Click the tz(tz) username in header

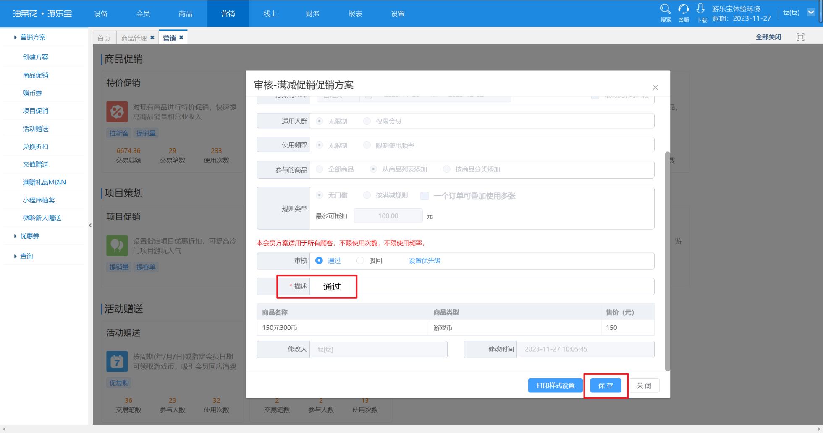pos(791,13)
